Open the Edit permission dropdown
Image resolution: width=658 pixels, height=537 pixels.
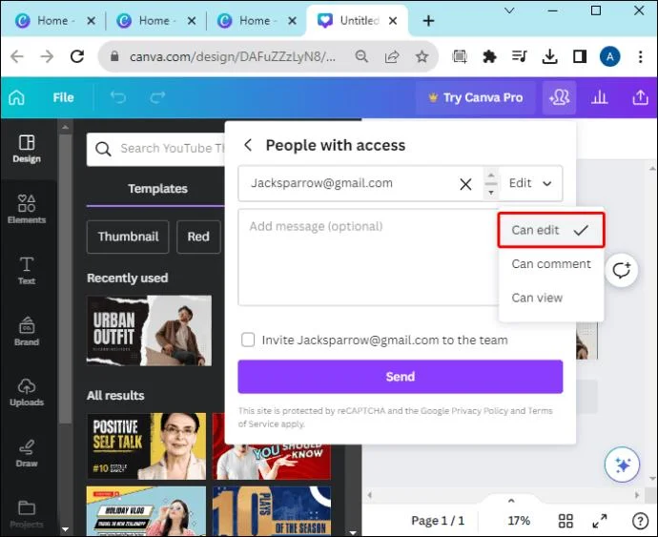530,183
